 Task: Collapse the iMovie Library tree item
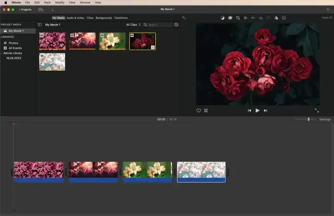(x=2, y=53)
